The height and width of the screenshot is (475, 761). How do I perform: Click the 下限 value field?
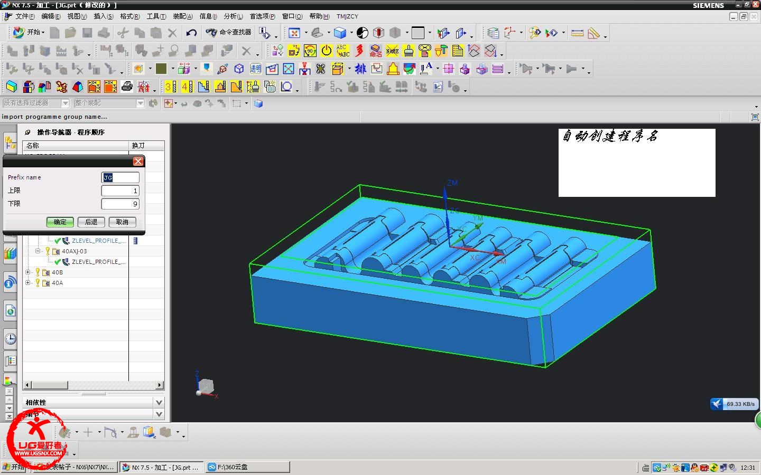[x=120, y=204]
